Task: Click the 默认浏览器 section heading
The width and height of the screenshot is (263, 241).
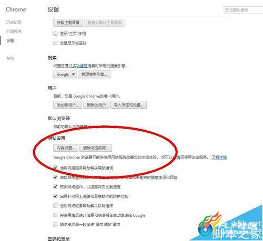Action: pos(59,118)
